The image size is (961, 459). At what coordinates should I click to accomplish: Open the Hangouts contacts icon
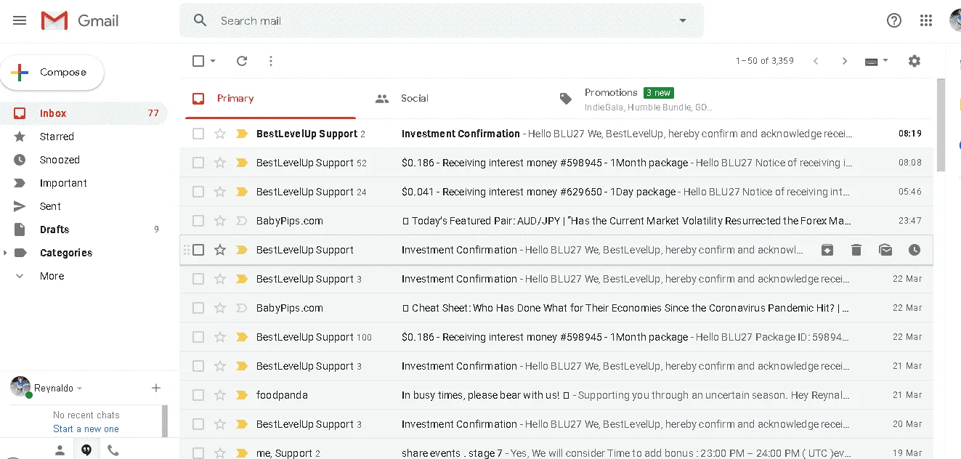click(60, 450)
